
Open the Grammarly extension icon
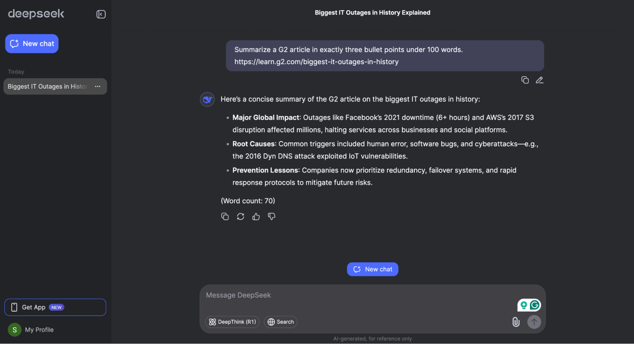pos(535,305)
